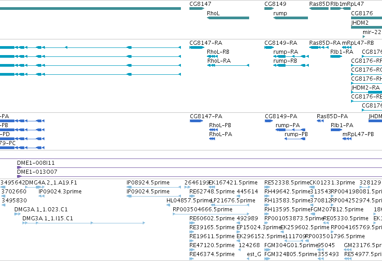This screenshot has height=261, width=382.
Task: Select the rump-RB transcript label
Action: [x=285, y=61]
